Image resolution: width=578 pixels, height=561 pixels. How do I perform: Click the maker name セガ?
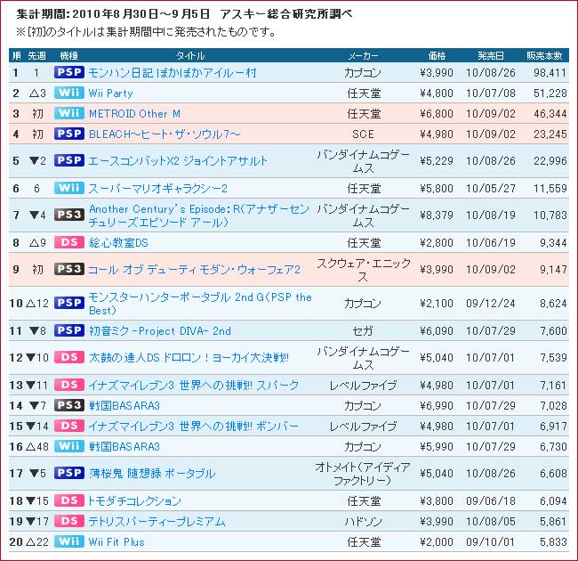(363, 331)
